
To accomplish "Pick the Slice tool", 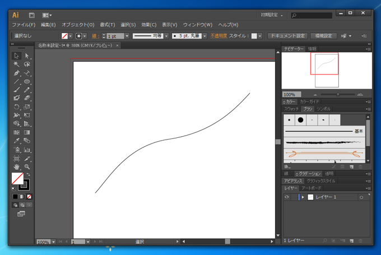I will pyautogui.click(x=27, y=159).
